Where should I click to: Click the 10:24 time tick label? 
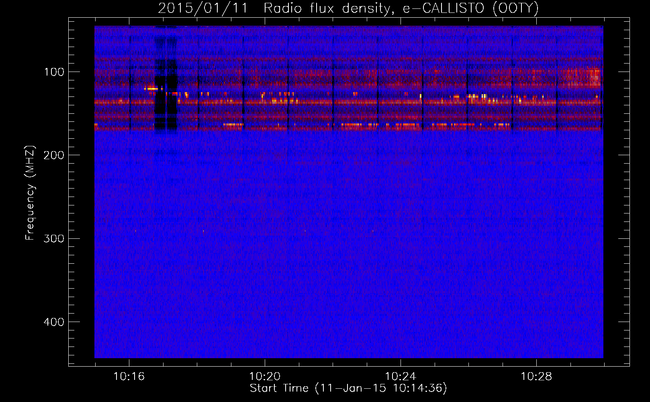(x=401, y=376)
